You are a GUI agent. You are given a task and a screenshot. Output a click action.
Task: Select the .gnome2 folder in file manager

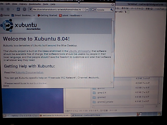click(99, 97)
